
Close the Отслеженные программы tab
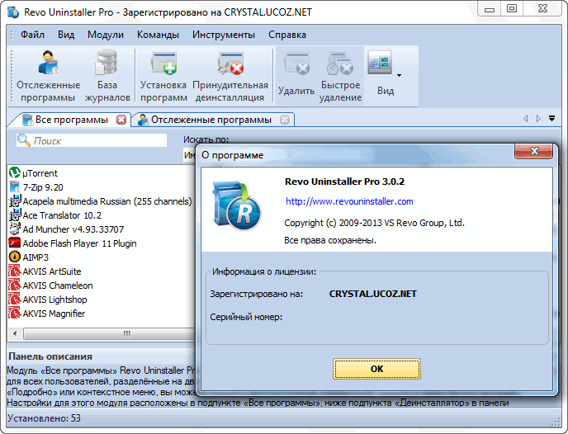285,120
